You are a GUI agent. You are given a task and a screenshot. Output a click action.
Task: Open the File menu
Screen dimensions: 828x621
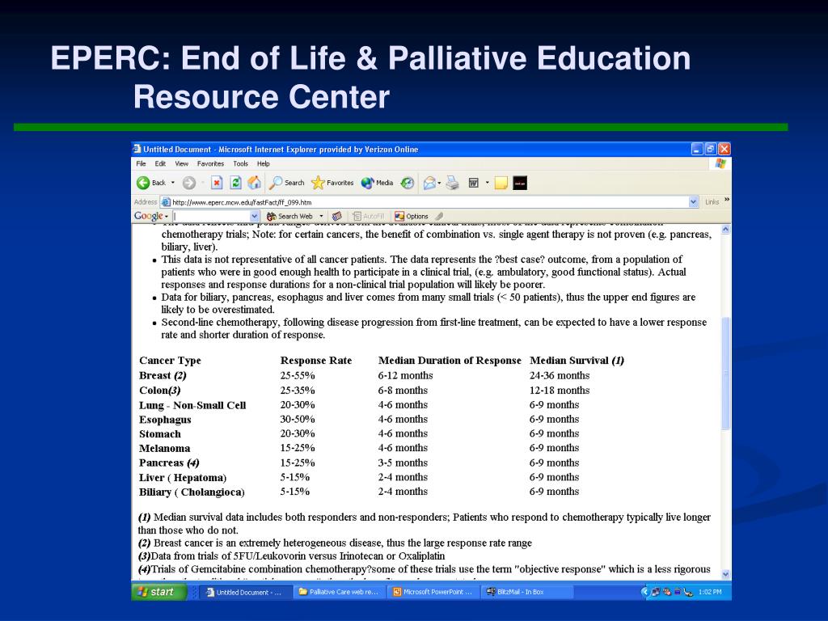141,163
